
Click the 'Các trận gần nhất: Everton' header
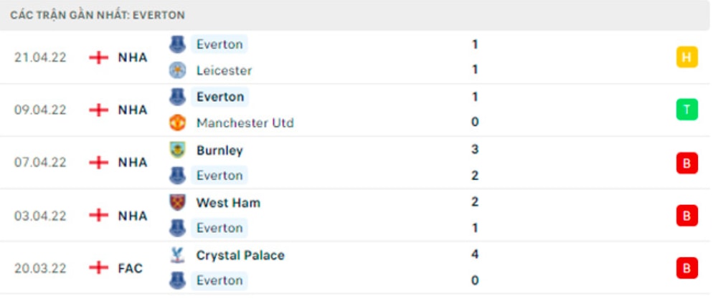(98, 16)
